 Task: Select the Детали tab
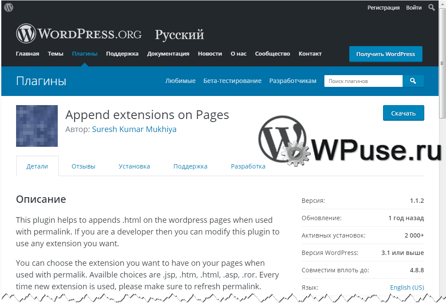point(37,166)
